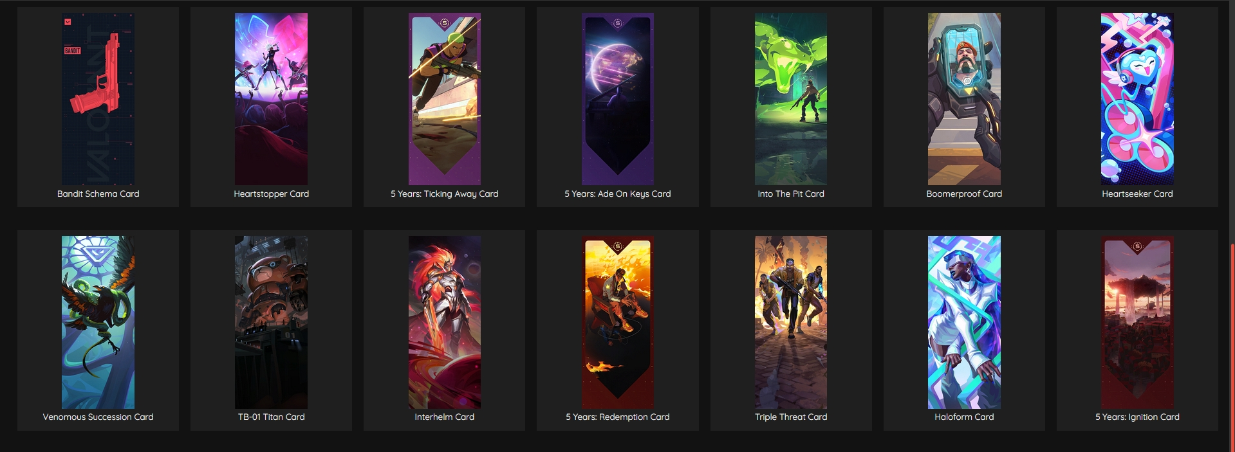The image size is (1235, 452).
Task: Select the TB-01 Titan Card image
Action: coord(271,322)
